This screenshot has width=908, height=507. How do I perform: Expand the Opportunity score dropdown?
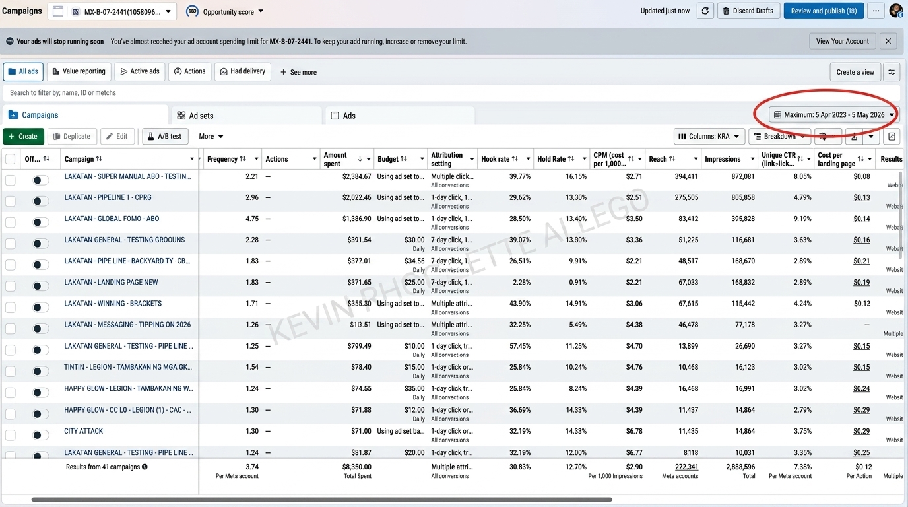pyautogui.click(x=261, y=11)
